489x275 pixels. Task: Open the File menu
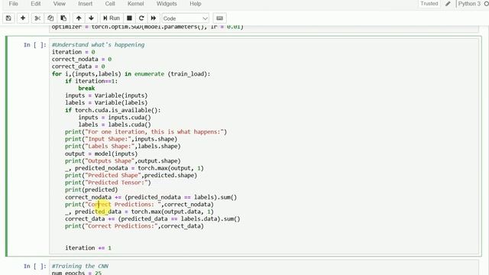(x=13, y=4)
